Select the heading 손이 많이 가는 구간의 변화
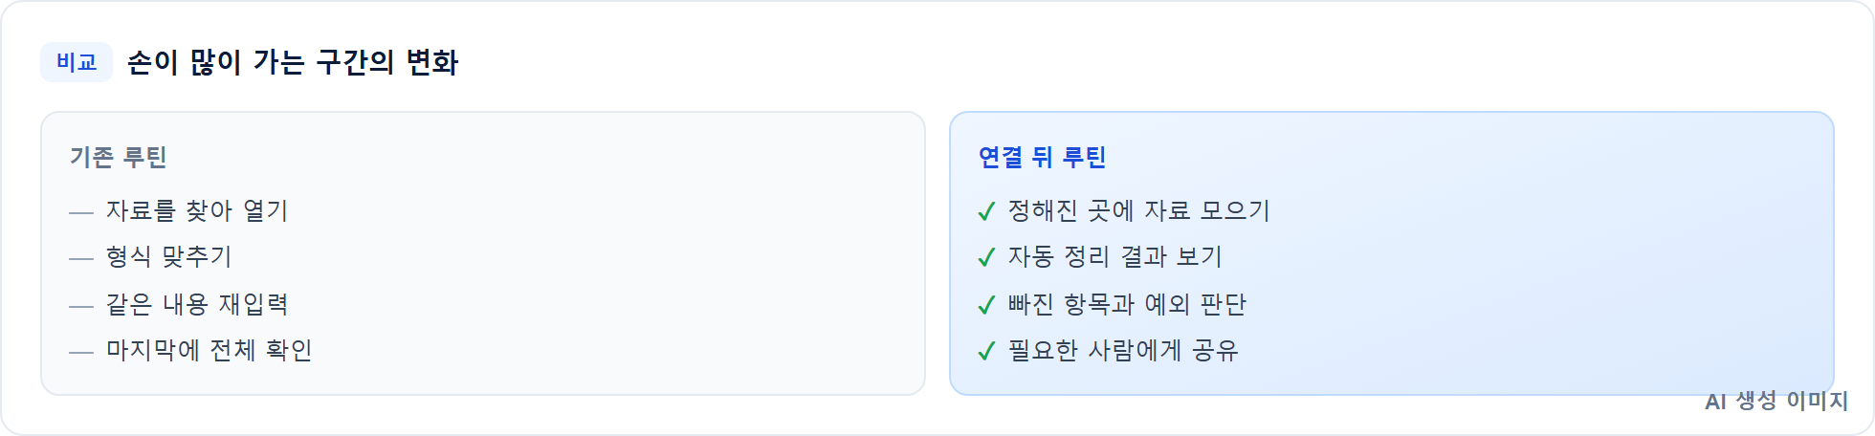The height and width of the screenshot is (436, 1875). pyautogui.click(x=293, y=62)
